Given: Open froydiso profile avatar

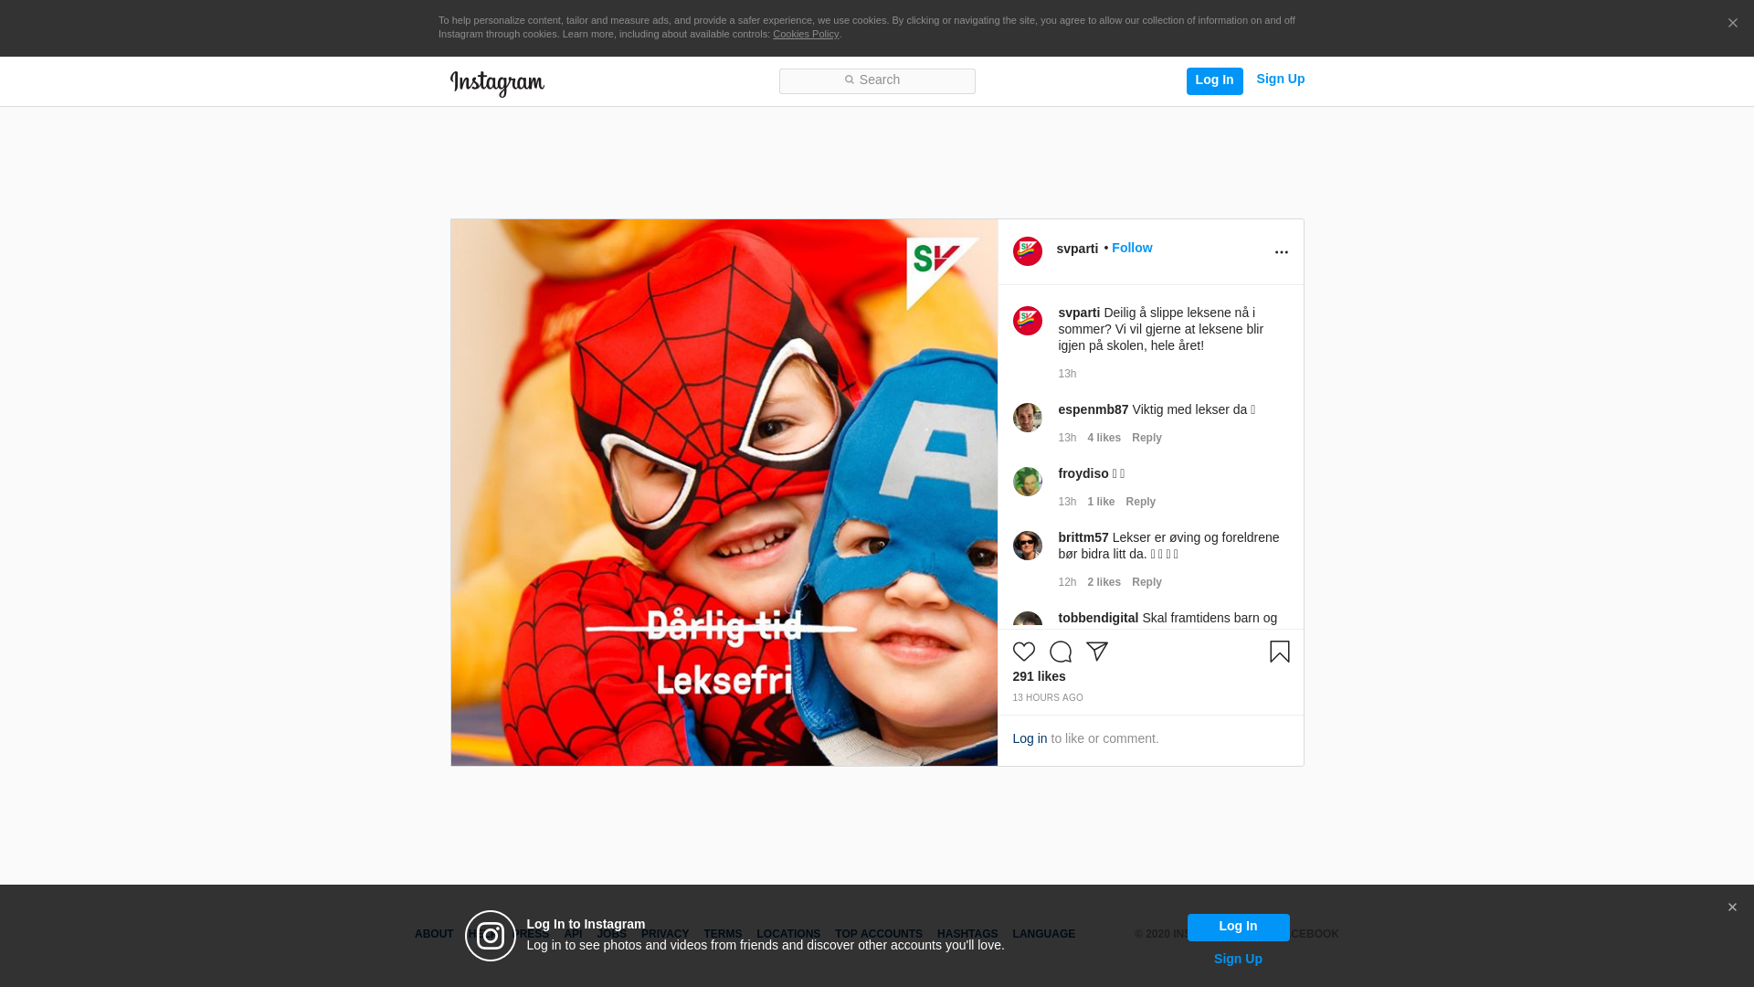Looking at the screenshot, I should click(1027, 482).
